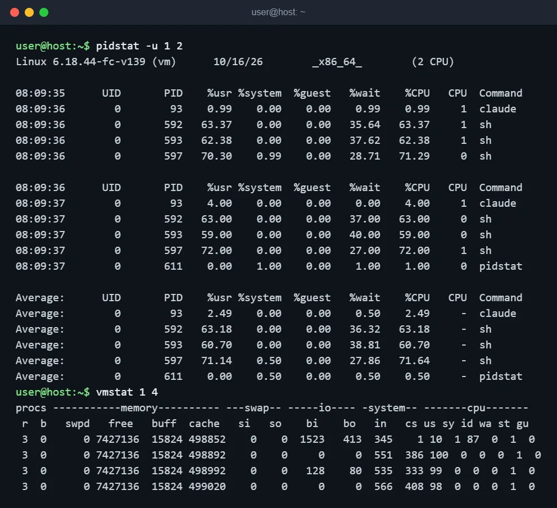The width and height of the screenshot is (557, 508).
Task: Click the '%system' column header at 08:09:35
Action: coord(260,93)
